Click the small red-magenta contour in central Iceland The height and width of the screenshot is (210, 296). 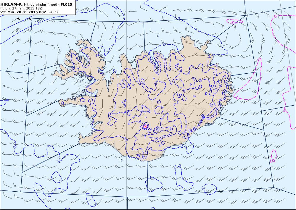point(145,126)
